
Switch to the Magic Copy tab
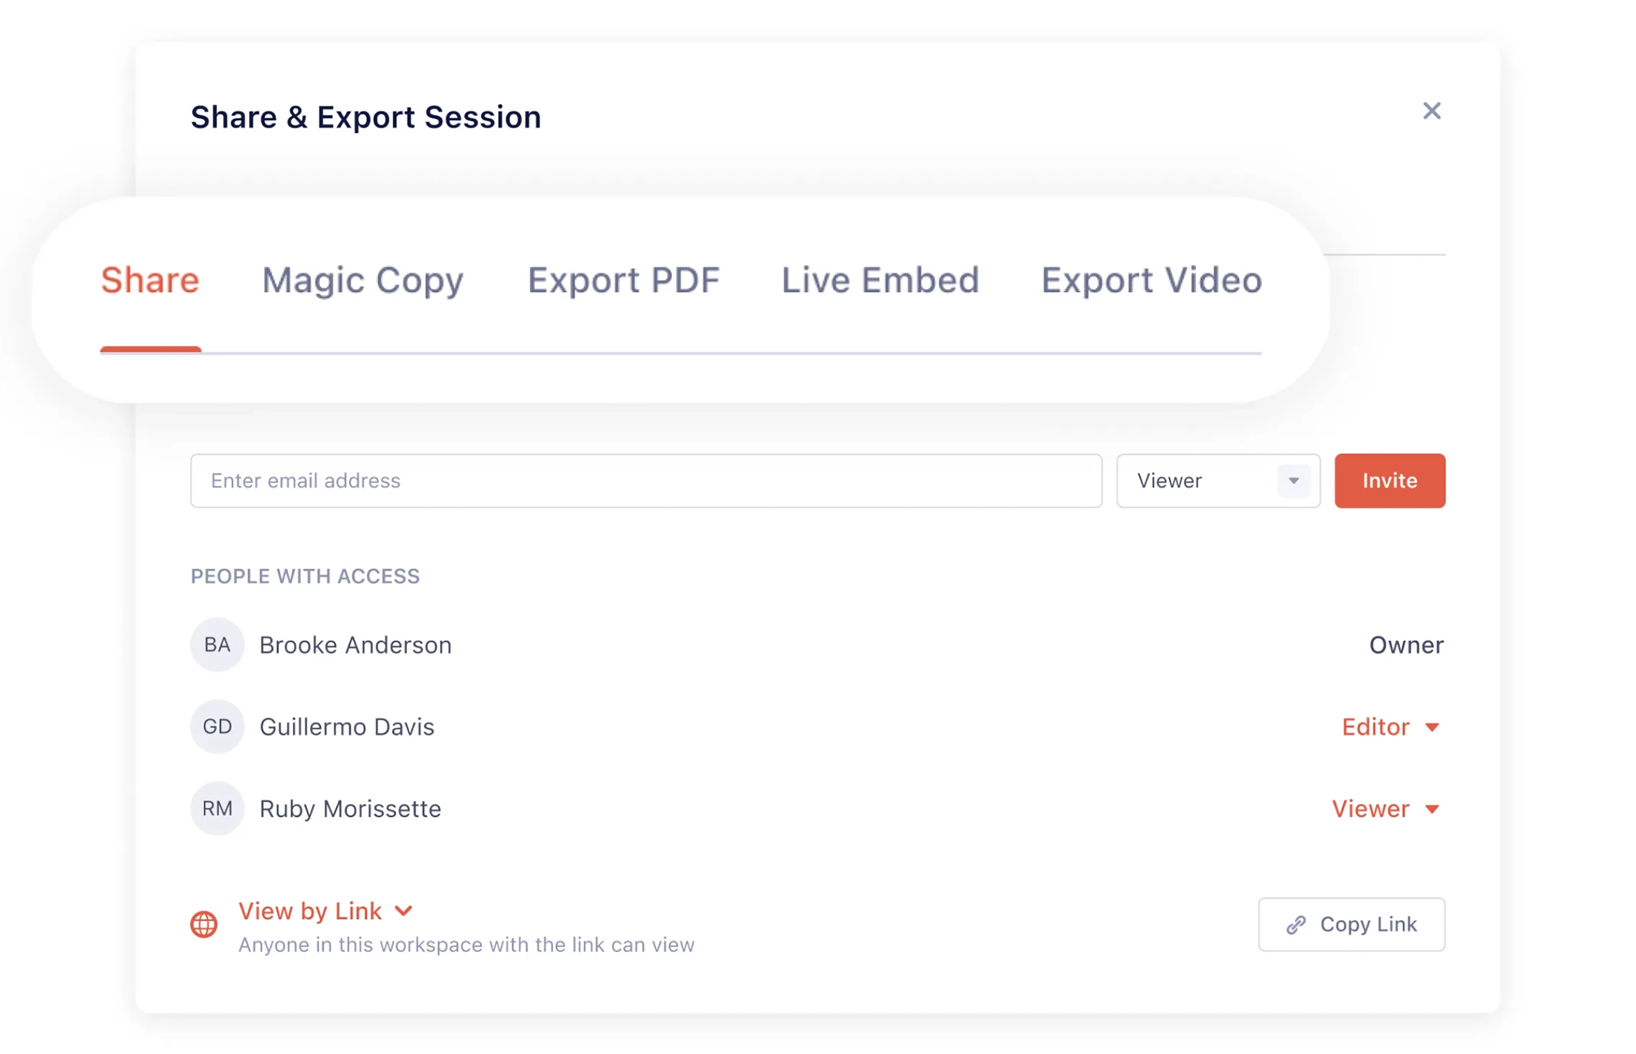tap(363, 281)
